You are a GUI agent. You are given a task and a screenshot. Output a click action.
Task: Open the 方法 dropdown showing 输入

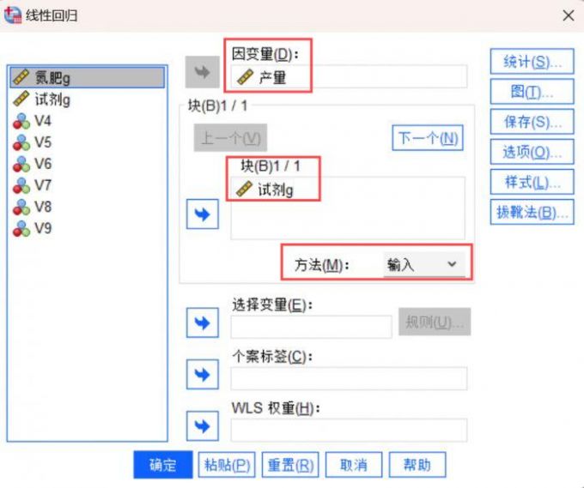(424, 264)
